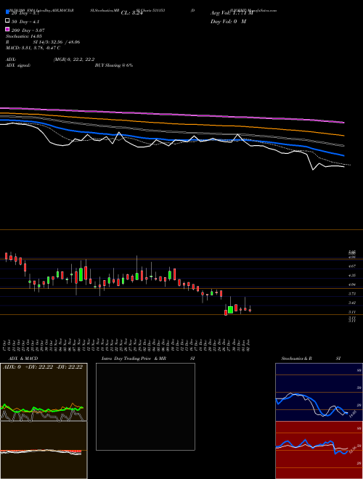Open the red RSI chart panel
The image size is (363, 479).
(319, 450)
